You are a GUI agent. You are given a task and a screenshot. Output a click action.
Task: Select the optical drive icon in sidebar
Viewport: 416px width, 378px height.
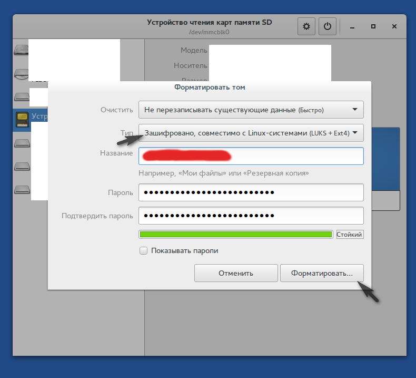point(21,74)
